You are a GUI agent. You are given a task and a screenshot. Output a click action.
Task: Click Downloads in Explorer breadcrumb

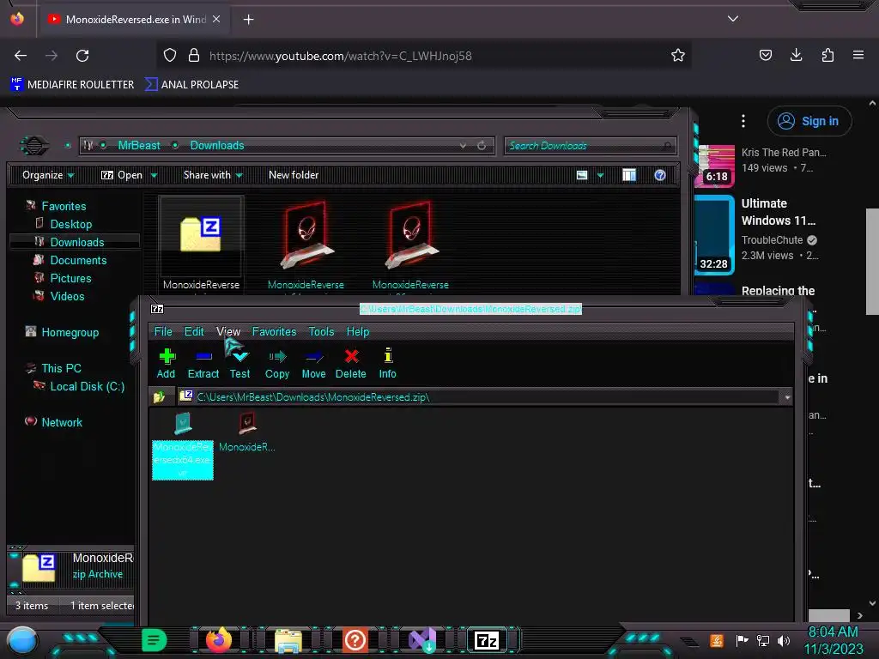pos(217,146)
